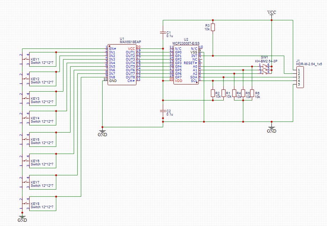Screen dimensions: 327x226
Task: Select capacitor C2 symbol
Action: click(163, 111)
